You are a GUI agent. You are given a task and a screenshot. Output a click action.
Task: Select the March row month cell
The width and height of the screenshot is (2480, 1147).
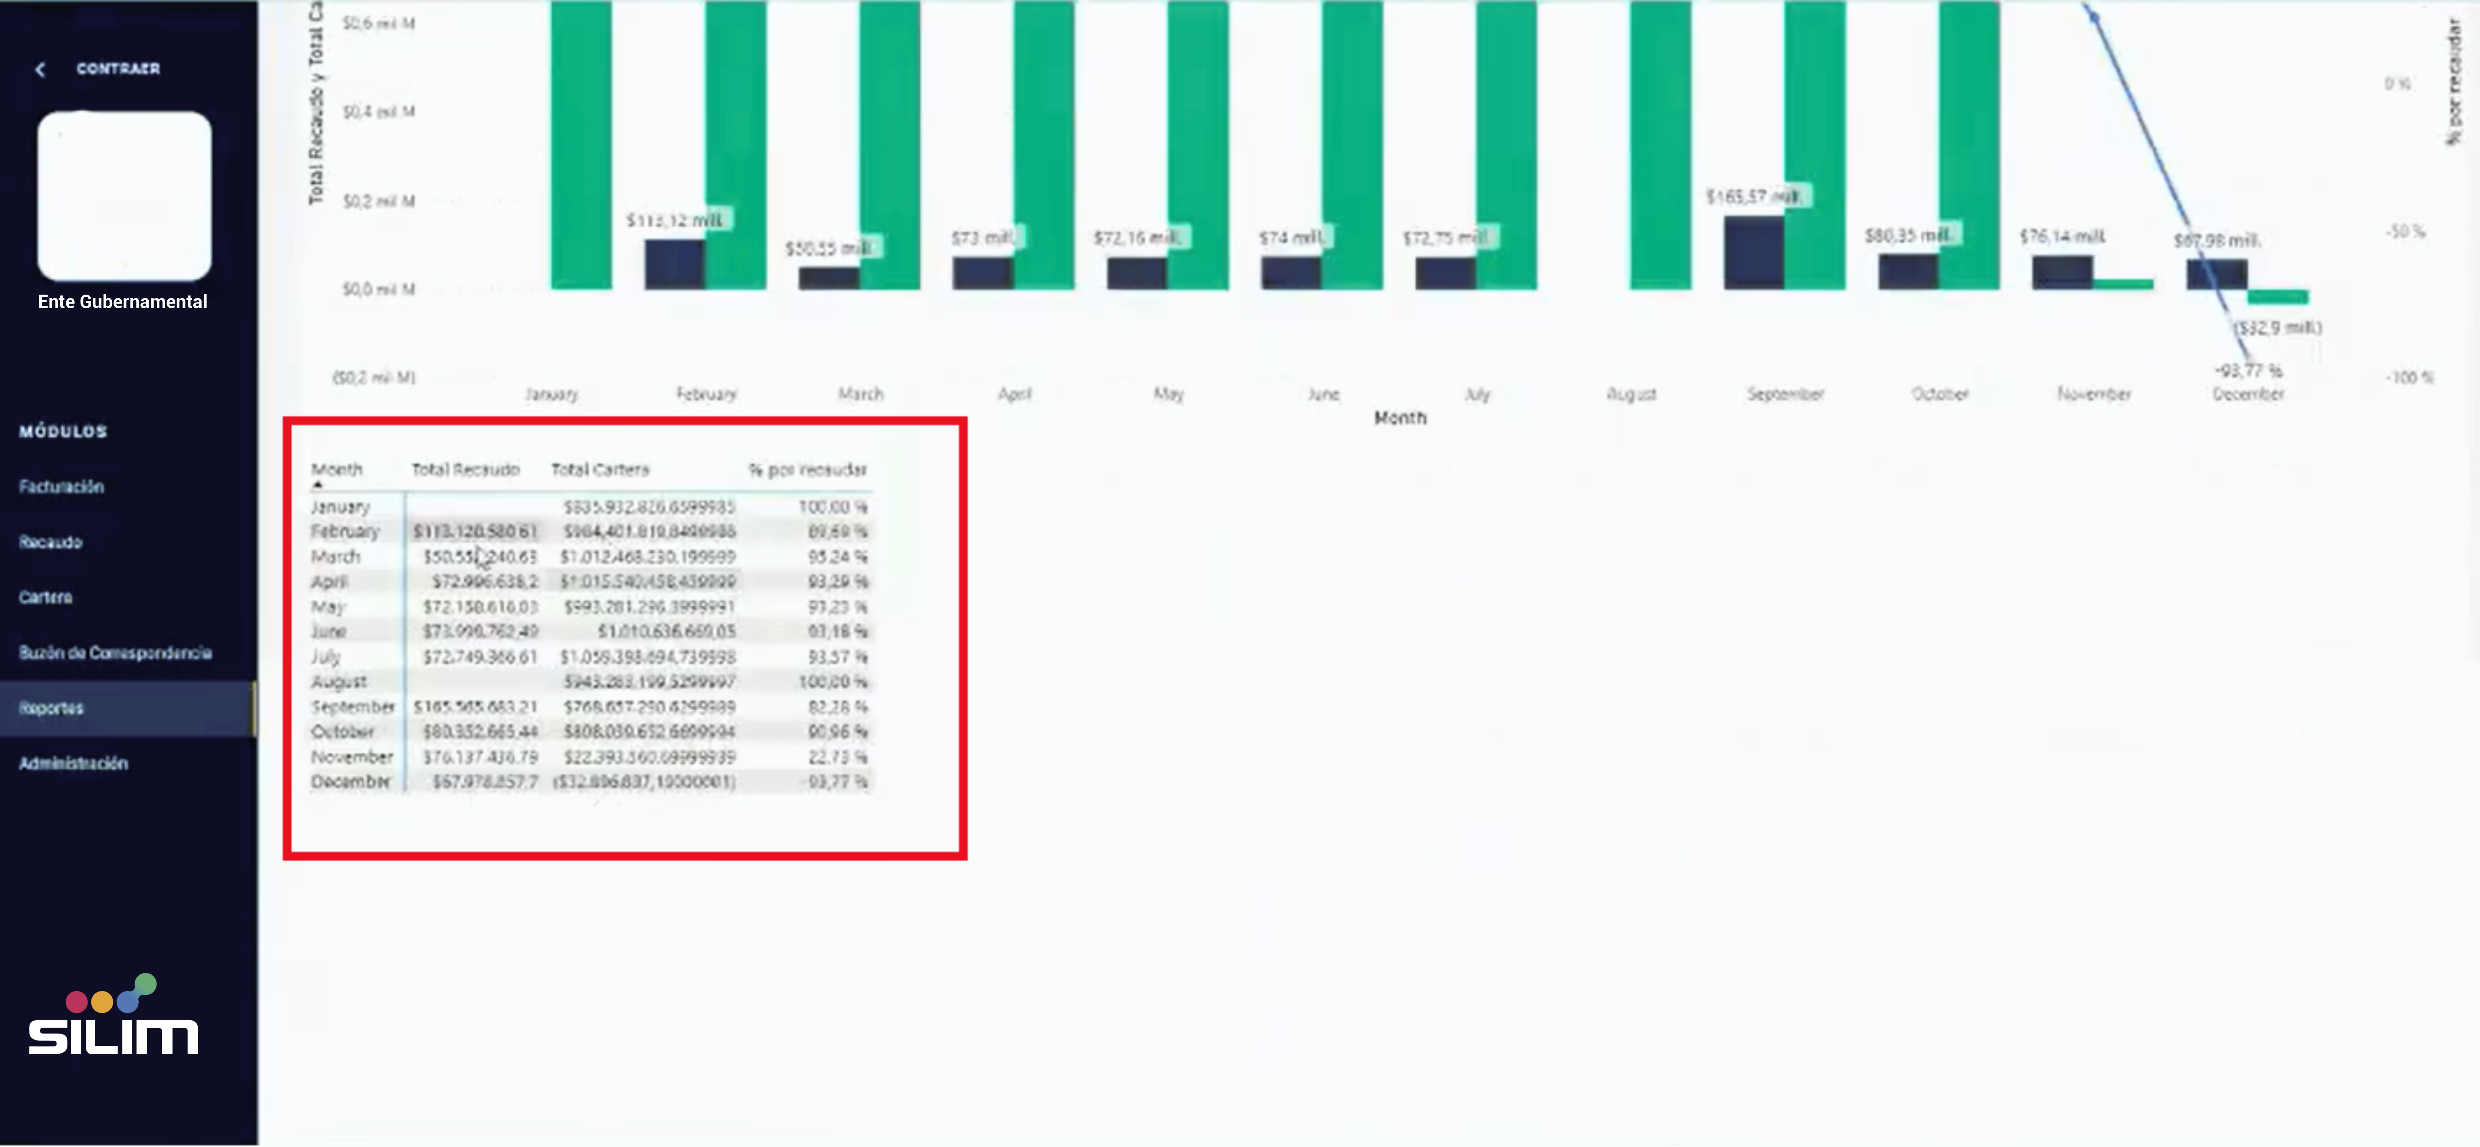pos(335,557)
